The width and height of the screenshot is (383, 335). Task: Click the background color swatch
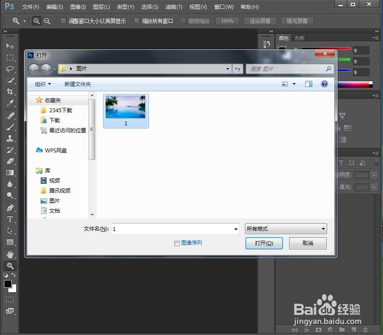14,289
